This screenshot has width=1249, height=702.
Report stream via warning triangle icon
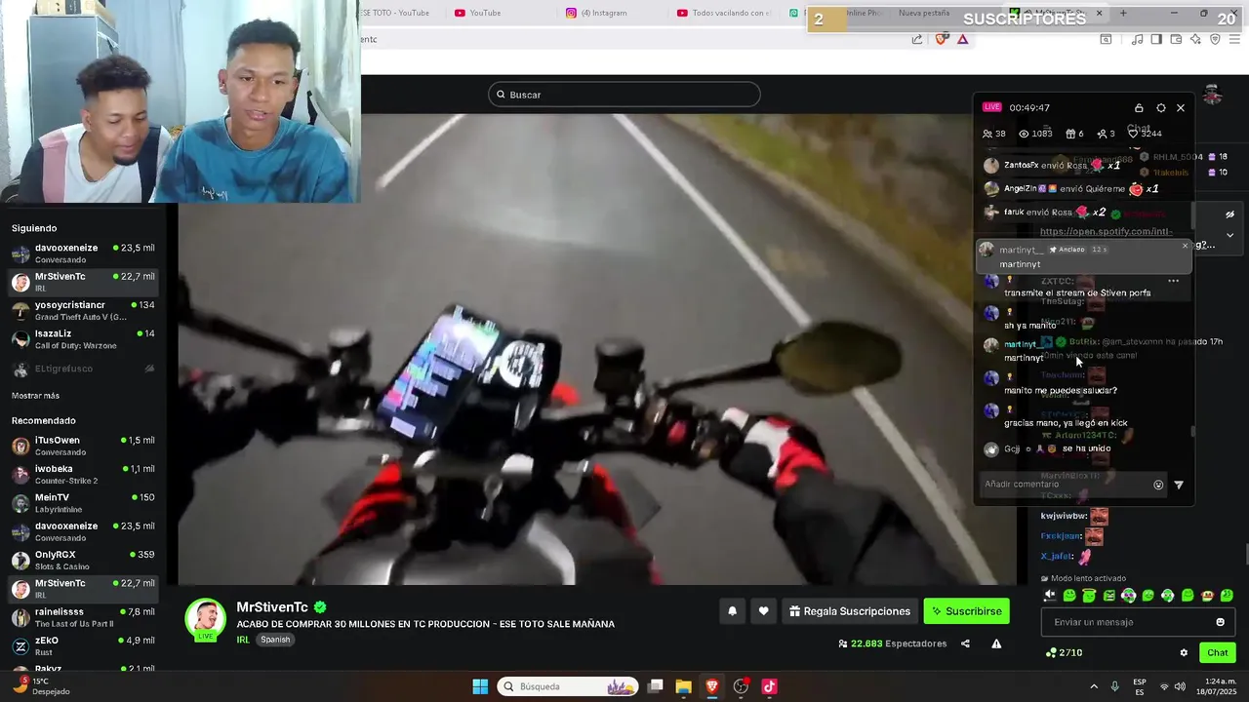click(x=996, y=643)
